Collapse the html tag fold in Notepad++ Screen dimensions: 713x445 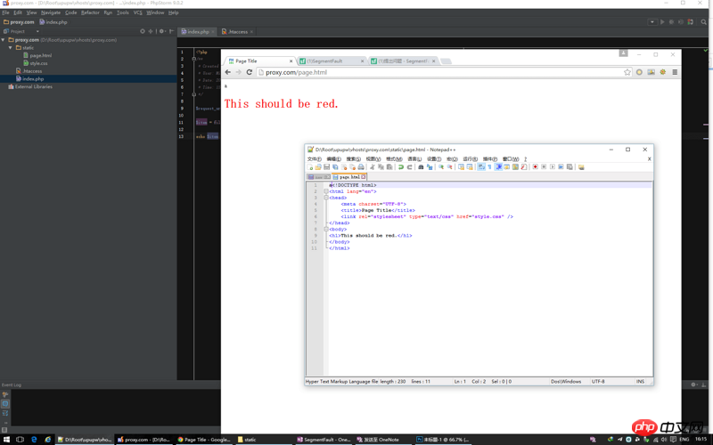[326, 191]
